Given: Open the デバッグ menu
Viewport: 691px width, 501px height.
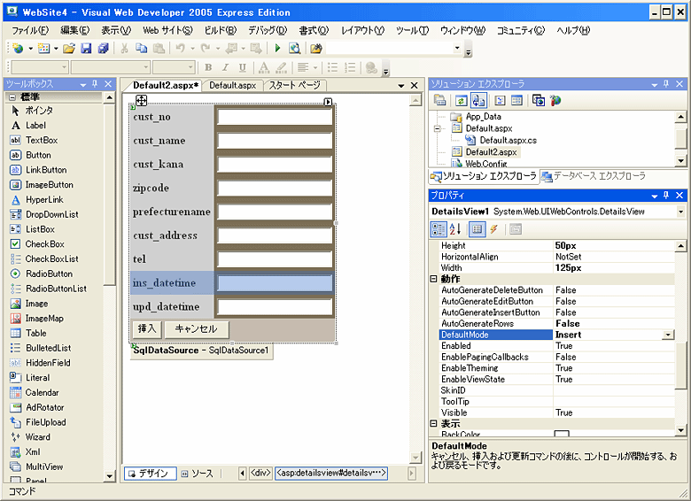Looking at the screenshot, I should pos(266,30).
